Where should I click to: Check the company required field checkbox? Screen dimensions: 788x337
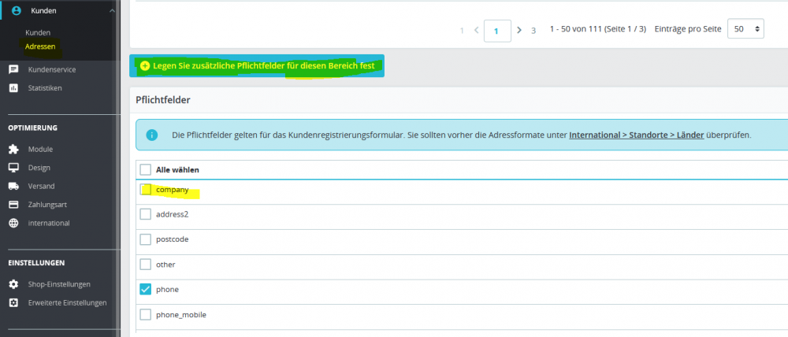(145, 190)
